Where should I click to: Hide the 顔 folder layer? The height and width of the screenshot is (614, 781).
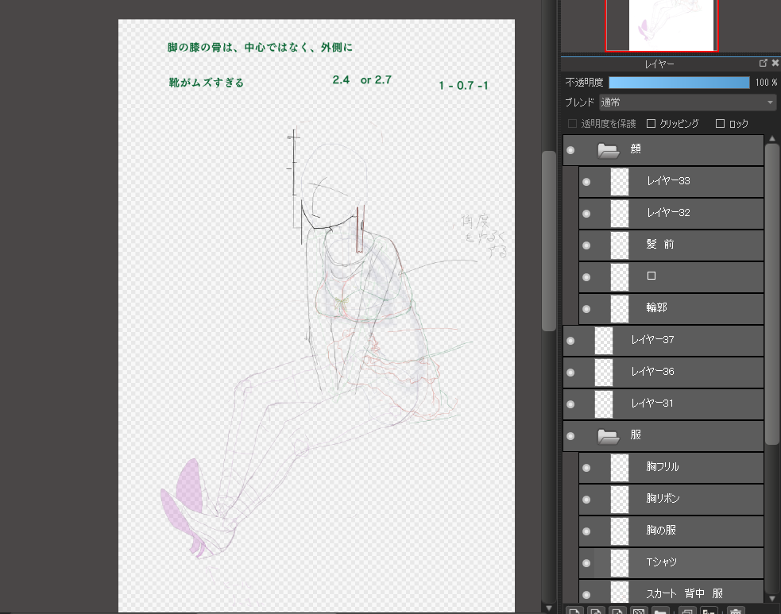[570, 150]
